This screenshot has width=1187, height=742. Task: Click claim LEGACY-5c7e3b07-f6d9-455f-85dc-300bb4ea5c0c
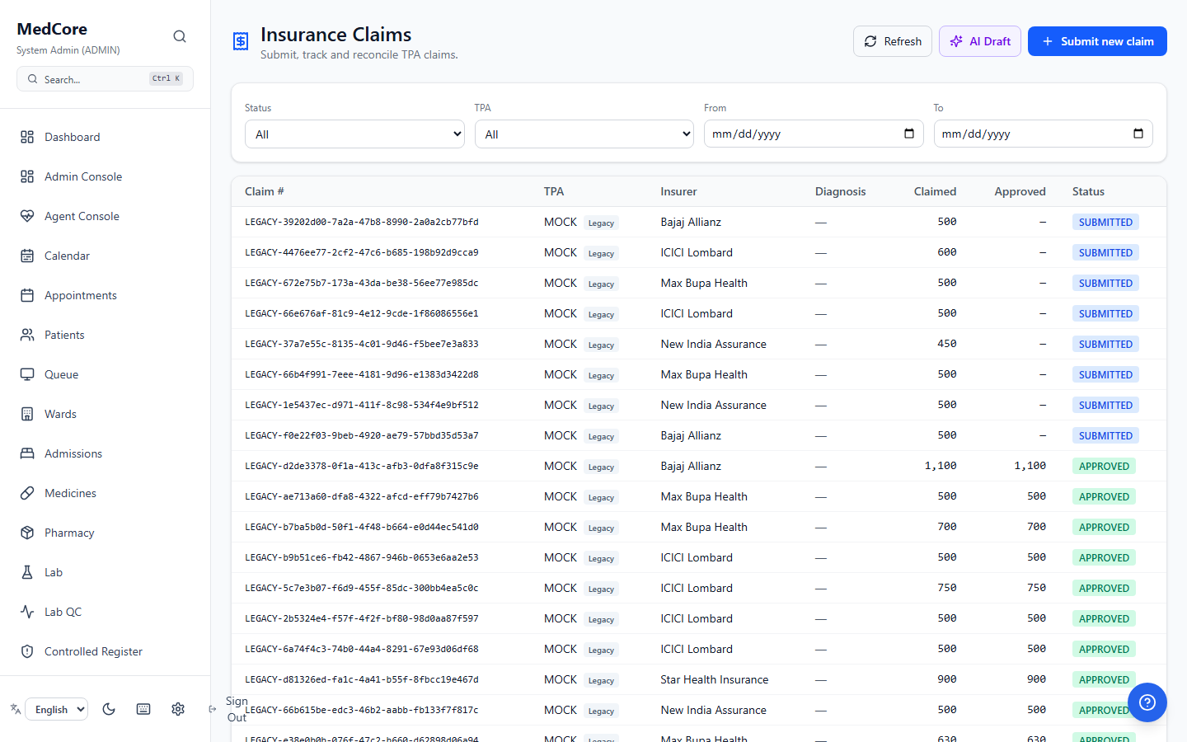pos(362,588)
